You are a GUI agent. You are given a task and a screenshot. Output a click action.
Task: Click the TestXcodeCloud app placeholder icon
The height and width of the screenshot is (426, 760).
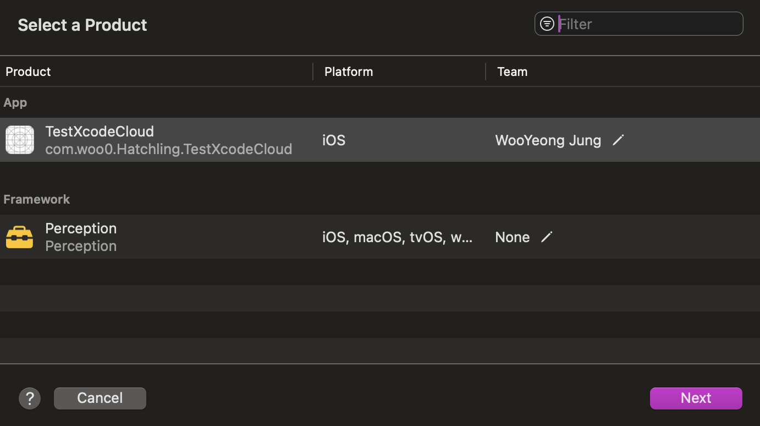pyautogui.click(x=20, y=140)
